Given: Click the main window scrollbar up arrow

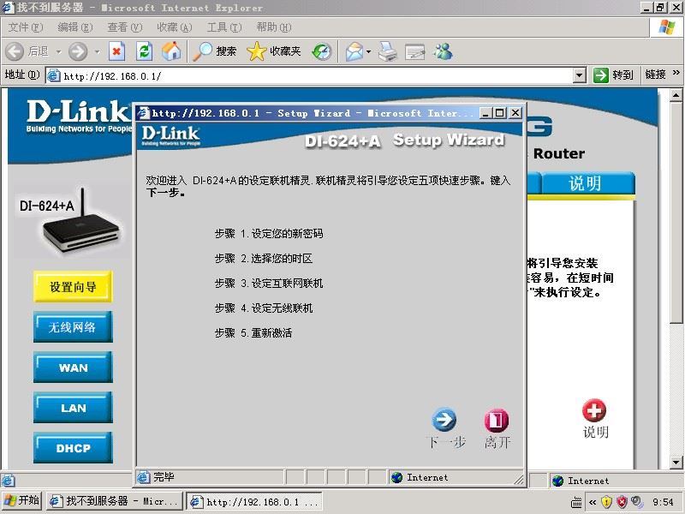Looking at the screenshot, I should (x=676, y=95).
